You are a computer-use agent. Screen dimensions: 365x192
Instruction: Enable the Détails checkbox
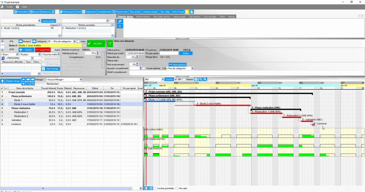[184, 79]
